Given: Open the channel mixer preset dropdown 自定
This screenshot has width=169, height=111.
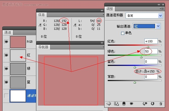Looking at the screenshot, I should pyautogui.click(x=144, y=15).
